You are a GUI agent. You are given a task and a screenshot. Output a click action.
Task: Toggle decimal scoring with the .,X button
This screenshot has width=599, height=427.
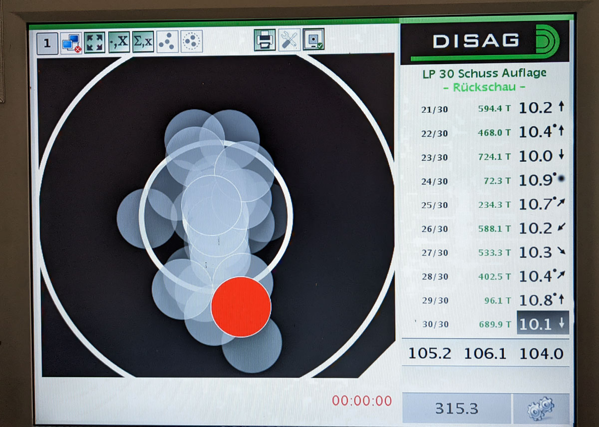(119, 42)
